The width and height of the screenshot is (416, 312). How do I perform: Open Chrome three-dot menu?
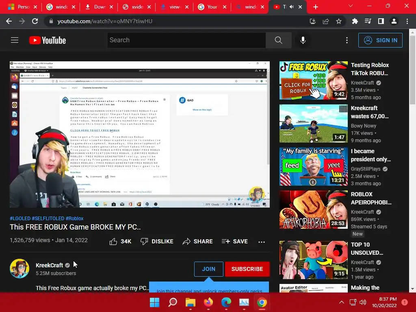[x=407, y=21]
